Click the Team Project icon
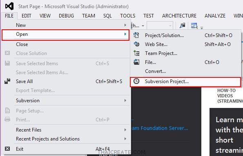The image size is (243, 156). [x=136, y=53]
